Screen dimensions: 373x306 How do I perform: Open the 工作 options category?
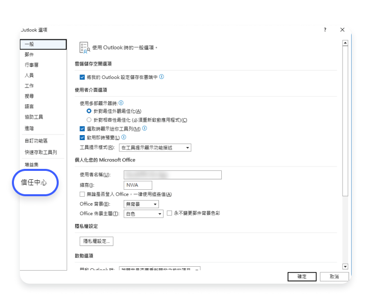click(x=29, y=86)
